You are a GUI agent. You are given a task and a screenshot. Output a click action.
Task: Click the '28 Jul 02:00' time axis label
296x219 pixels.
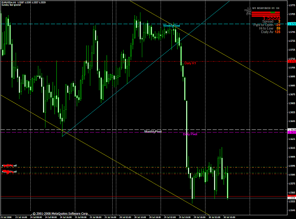126,217
